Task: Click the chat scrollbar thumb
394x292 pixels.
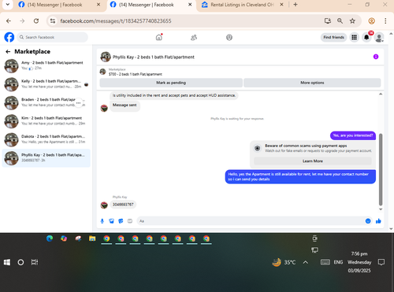Action: tap(381, 169)
